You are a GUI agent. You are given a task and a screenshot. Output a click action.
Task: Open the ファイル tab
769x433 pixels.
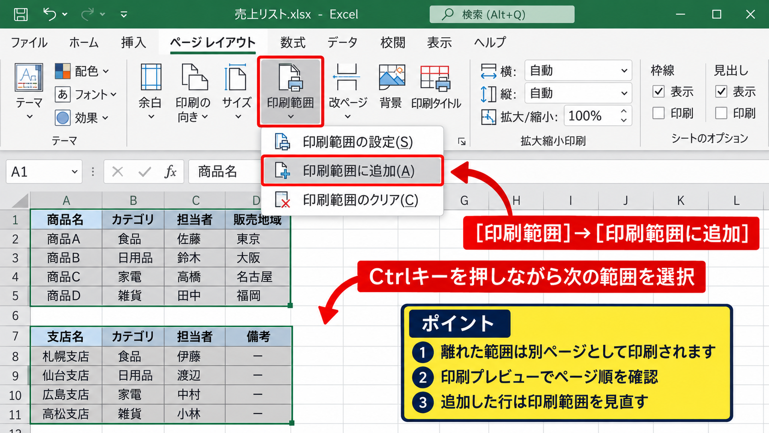[29, 43]
